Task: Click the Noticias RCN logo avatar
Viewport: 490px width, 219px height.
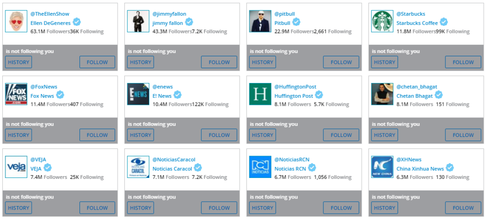Action: click(260, 167)
